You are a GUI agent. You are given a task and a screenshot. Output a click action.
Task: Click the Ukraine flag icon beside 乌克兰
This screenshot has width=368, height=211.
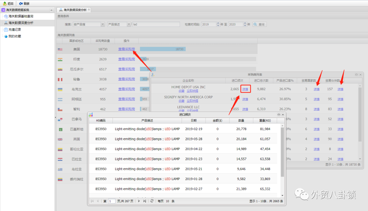point(60,90)
